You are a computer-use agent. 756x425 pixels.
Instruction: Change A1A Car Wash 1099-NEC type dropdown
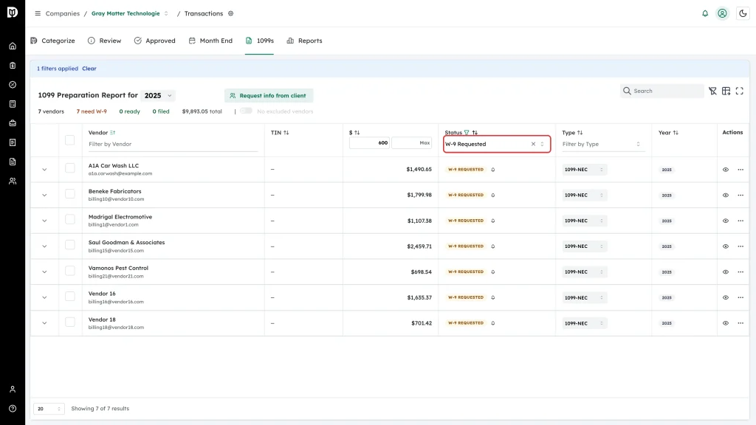click(584, 170)
